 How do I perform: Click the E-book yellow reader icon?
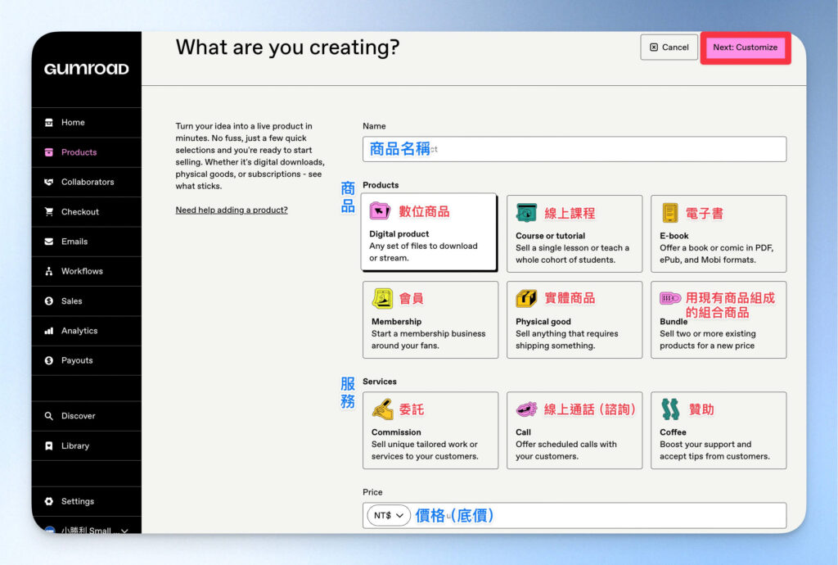pyautogui.click(x=669, y=213)
